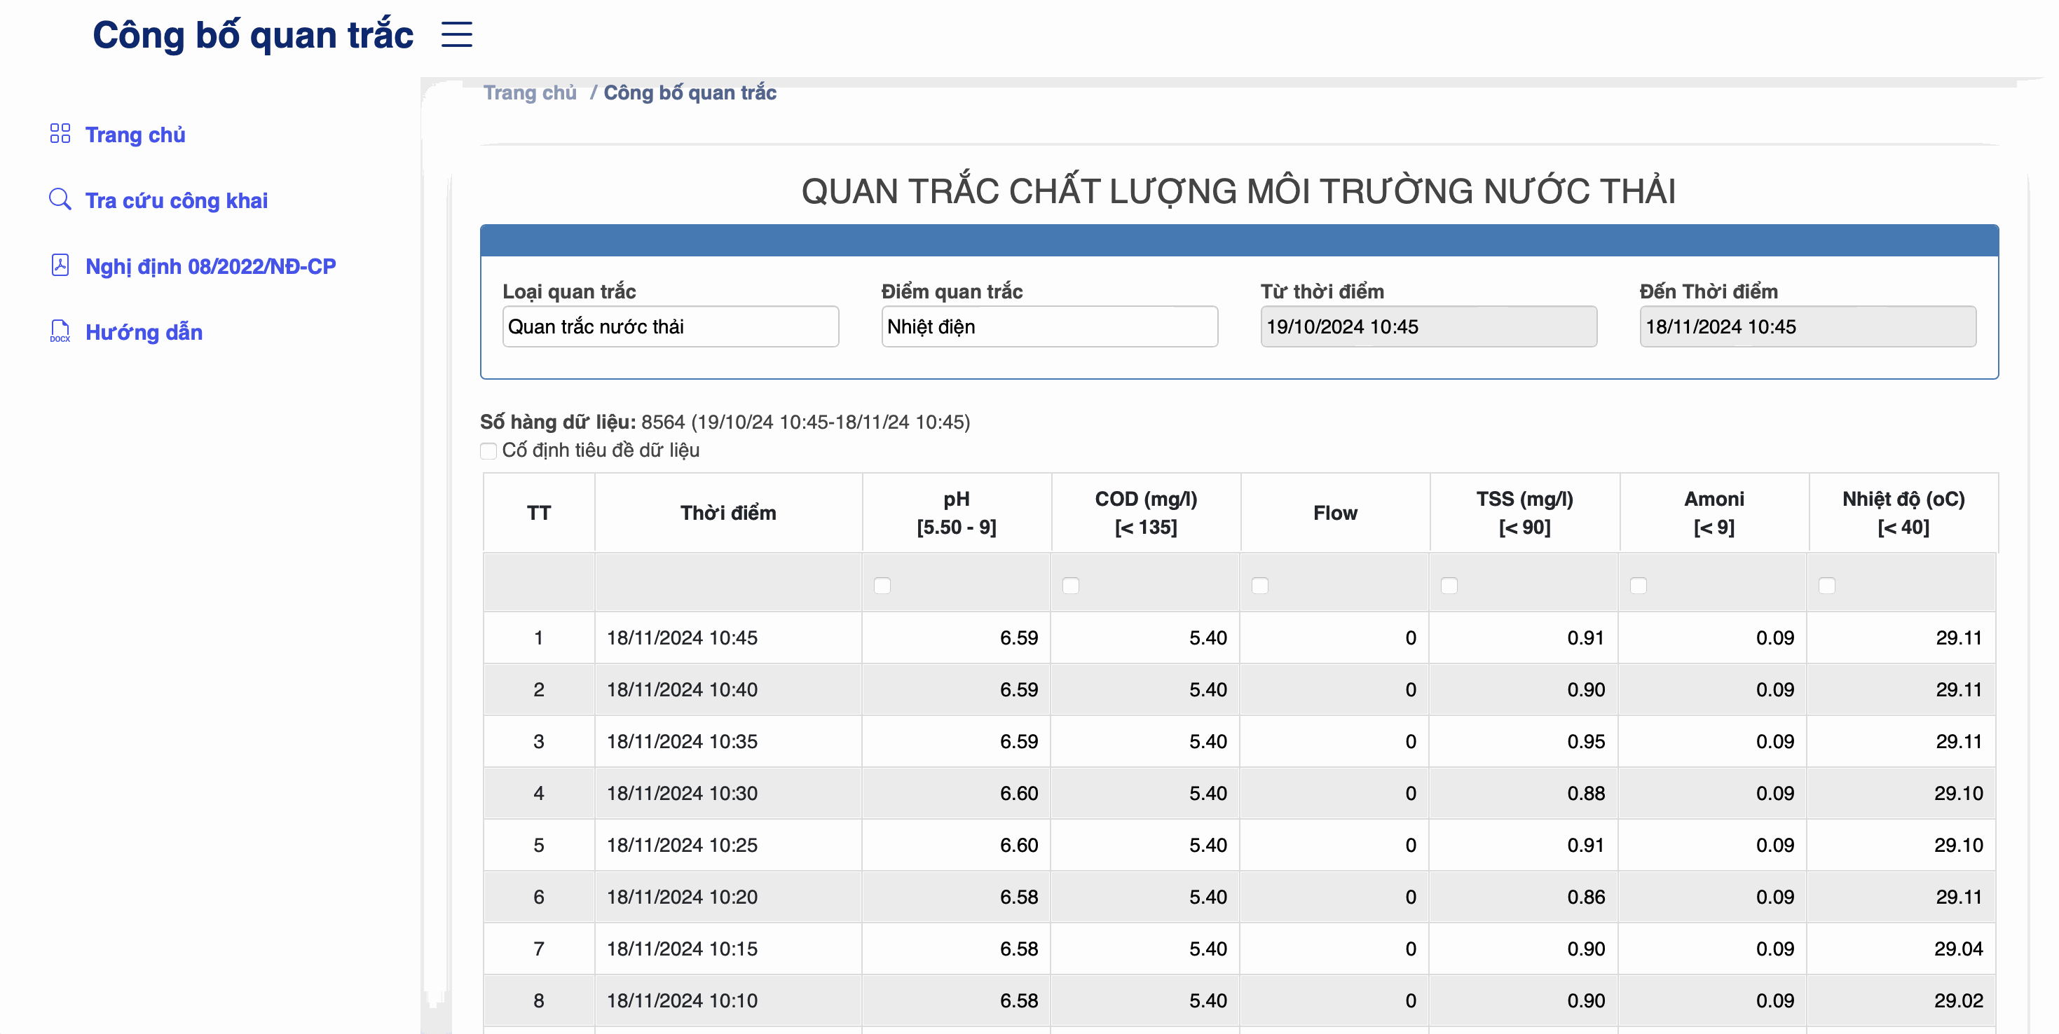Screen dimensions: 2059x1034
Task: Click the Amoni [< 9] header
Action: click(x=1713, y=512)
